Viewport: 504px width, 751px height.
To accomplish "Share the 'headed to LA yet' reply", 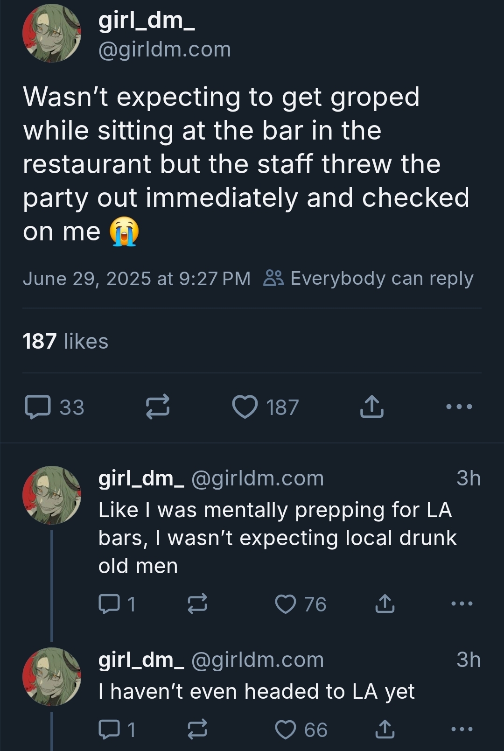I will 385,729.
